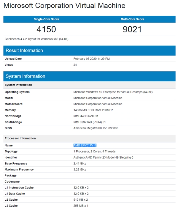Click the page title Microsoft Corporation Virtual Machine

tap(64, 6)
